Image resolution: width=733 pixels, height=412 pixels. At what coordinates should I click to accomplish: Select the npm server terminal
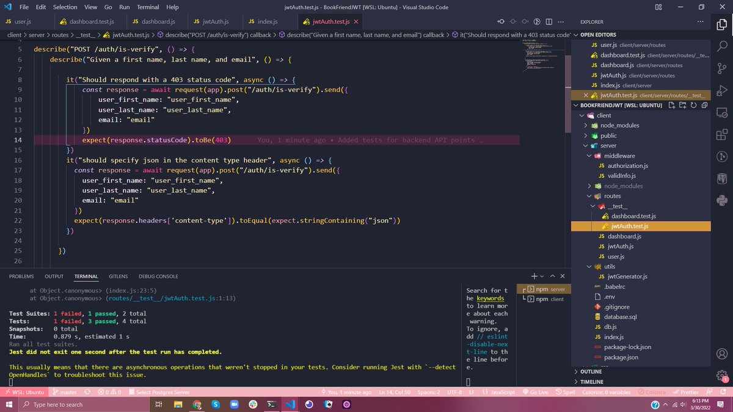pos(544,289)
